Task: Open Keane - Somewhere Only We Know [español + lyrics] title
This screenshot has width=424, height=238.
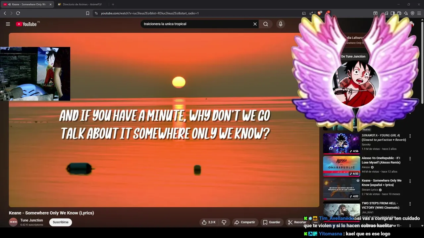Action: 382,183
